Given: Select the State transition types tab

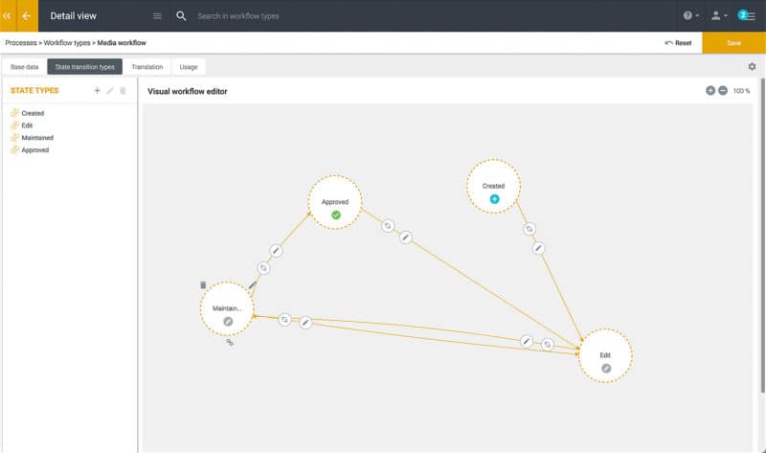Looking at the screenshot, I should 84,67.
